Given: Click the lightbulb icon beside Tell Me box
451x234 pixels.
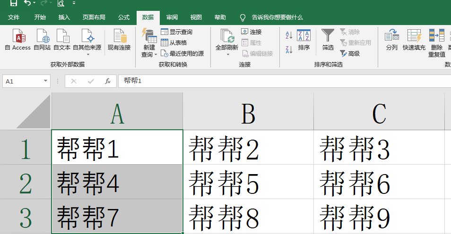Looking at the screenshot, I should [x=243, y=18].
